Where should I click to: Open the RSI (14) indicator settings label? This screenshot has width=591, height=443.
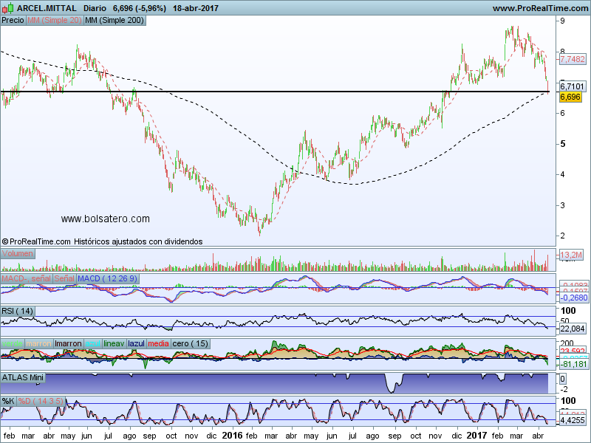point(18,311)
